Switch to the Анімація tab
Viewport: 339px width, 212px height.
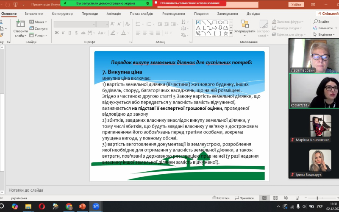[x=113, y=14]
